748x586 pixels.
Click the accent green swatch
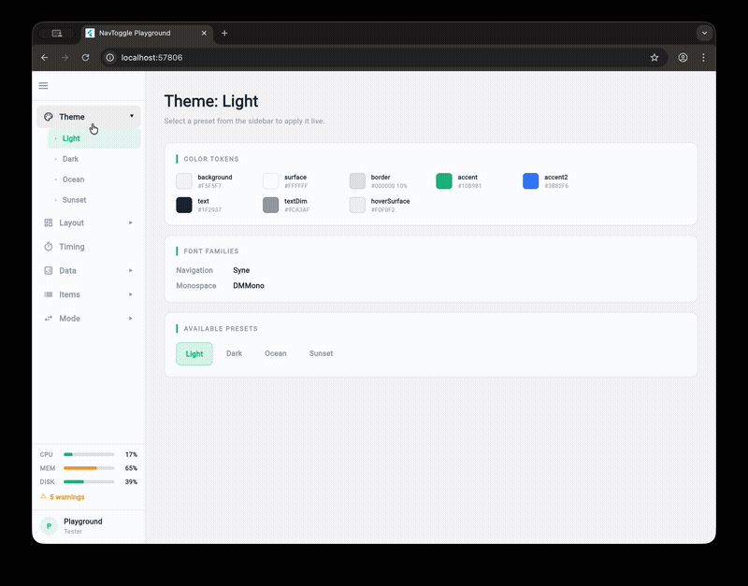coord(444,181)
